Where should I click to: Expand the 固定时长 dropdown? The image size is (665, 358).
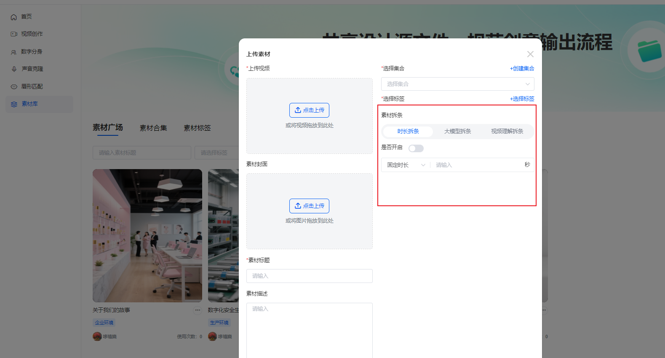(406, 165)
